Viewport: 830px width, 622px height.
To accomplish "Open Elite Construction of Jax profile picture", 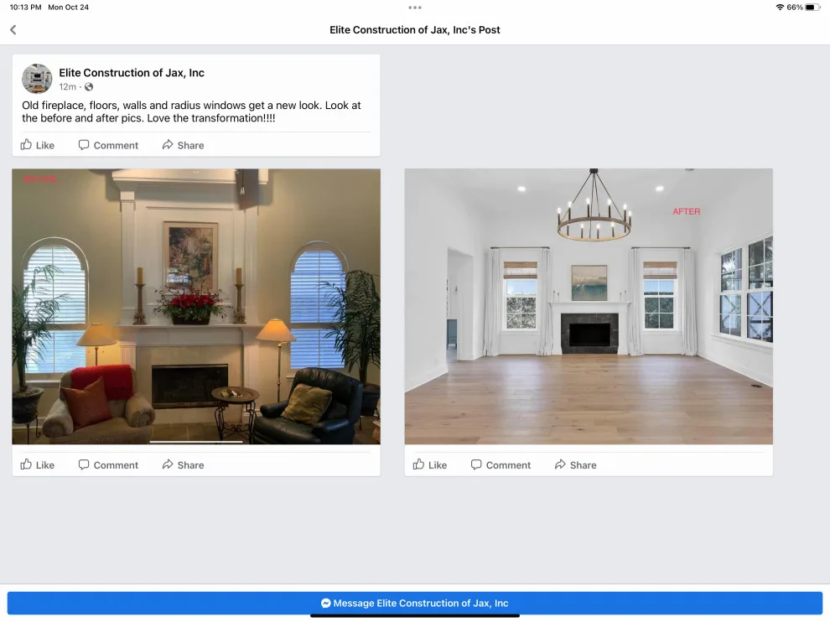I will (x=37, y=78).
